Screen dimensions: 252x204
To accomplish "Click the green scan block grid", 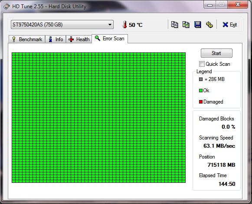I will coord(99,117).
